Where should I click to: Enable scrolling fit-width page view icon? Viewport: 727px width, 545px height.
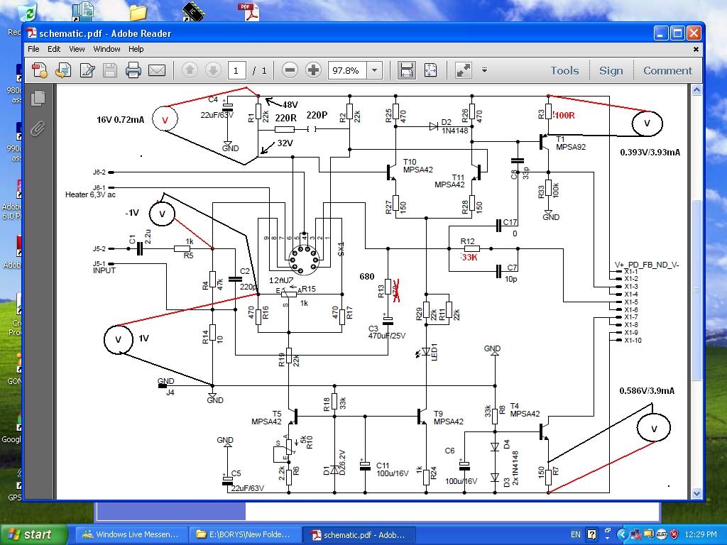point(406,70)
